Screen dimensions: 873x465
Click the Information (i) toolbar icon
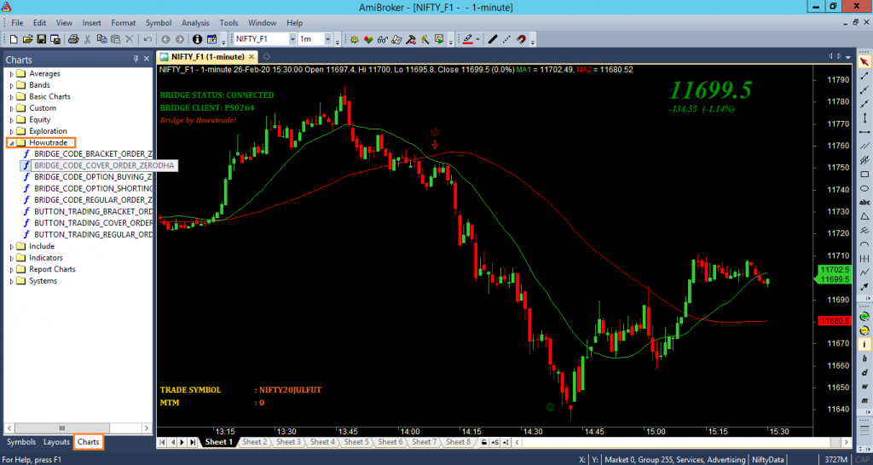click(197, 39)
